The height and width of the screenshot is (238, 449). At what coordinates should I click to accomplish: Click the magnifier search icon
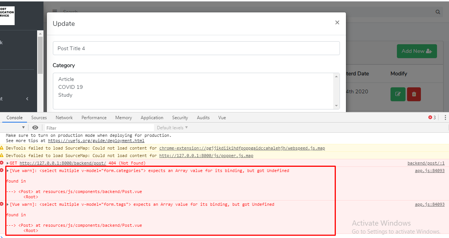coord(437,12)
